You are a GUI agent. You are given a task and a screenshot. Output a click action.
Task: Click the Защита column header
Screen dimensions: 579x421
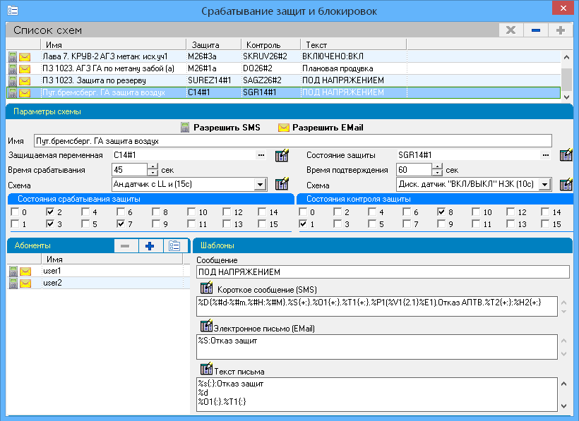click(213, 45)
